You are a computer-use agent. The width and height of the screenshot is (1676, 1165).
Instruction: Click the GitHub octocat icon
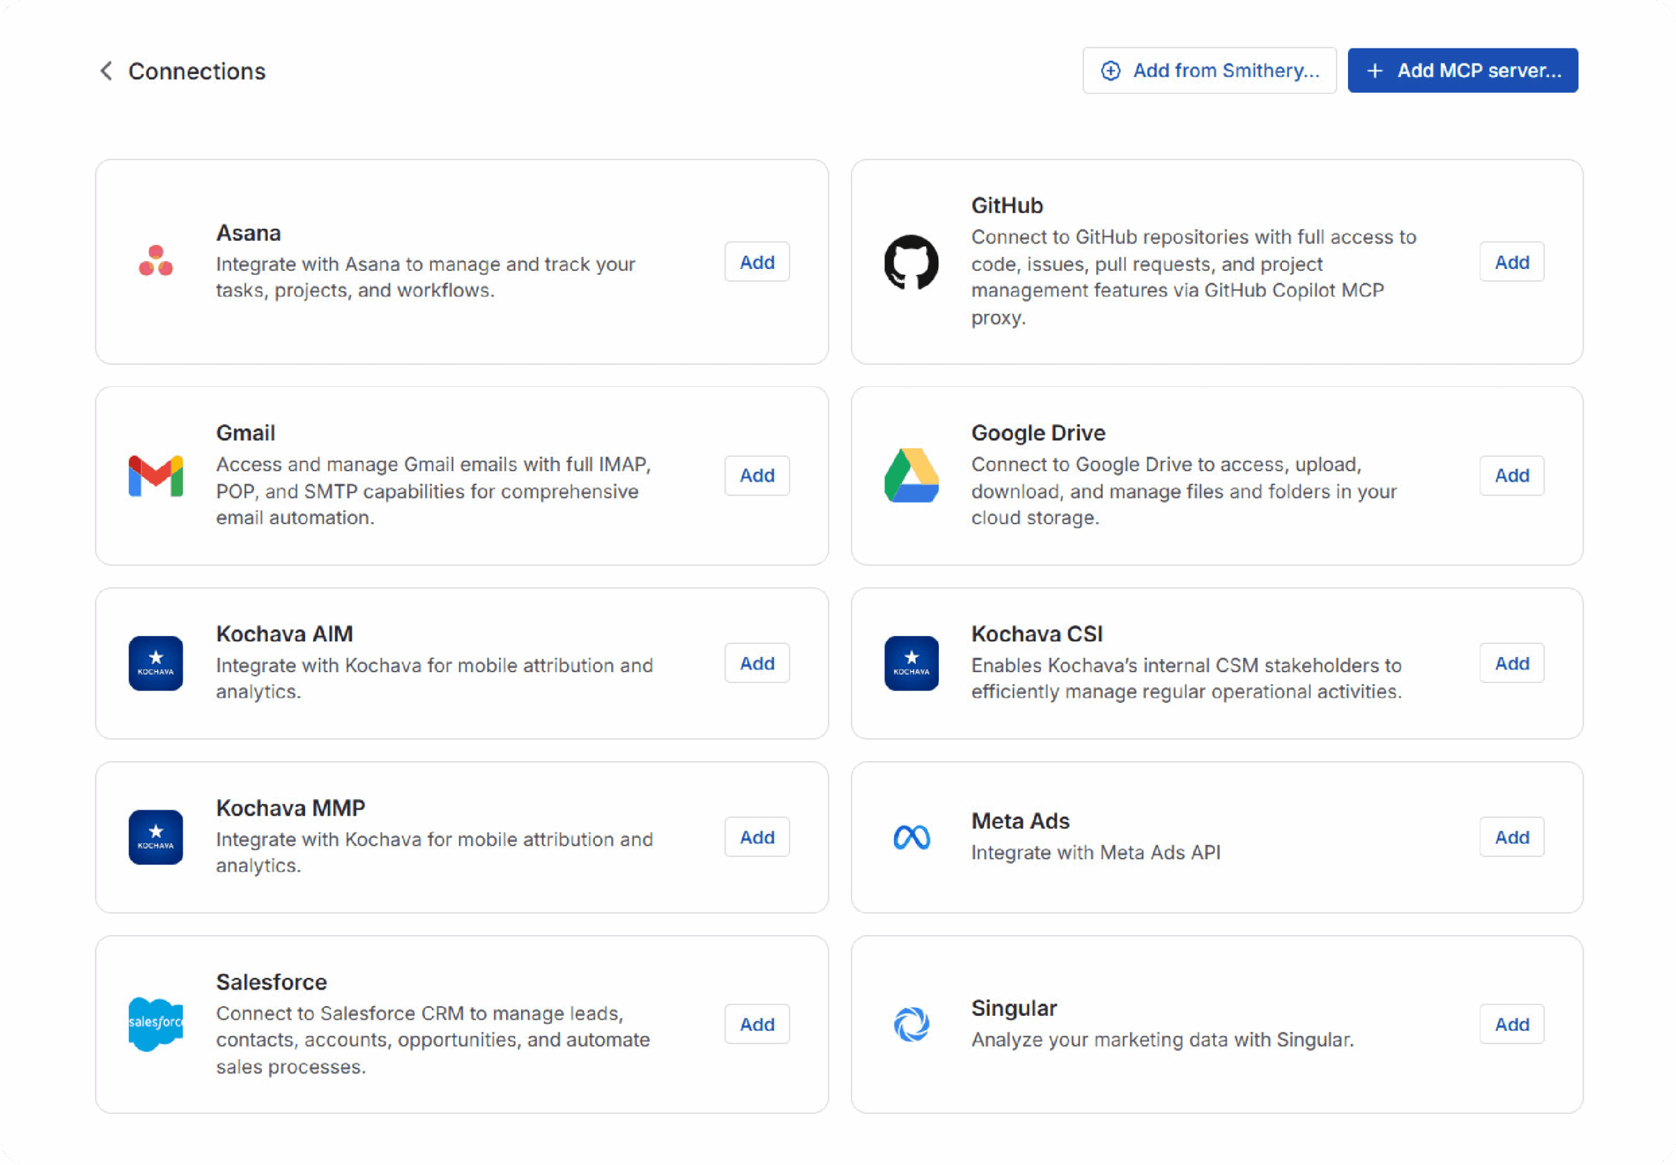coord(911,262)
